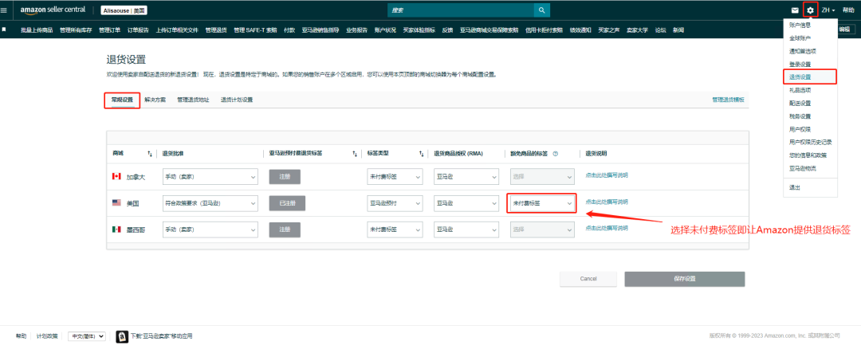Screen dimensions: 861x357
Task: Switch to the 管理退货地址 tab
Action: (193, 100)
